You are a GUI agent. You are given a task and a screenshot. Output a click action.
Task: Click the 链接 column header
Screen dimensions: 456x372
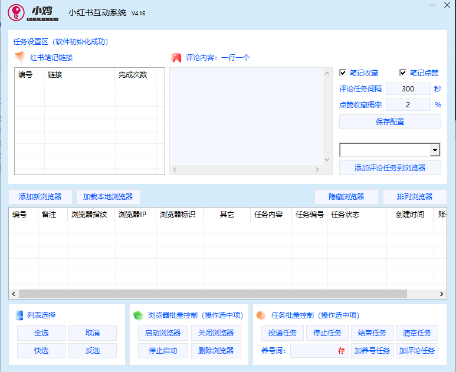pyautogui.click(x=80, y=75)
